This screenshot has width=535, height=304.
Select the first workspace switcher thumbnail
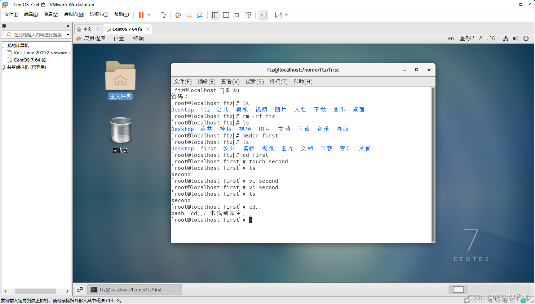coord(458,289)
